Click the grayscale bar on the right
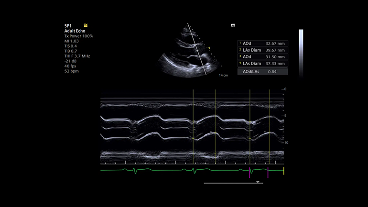The height and width of the screenshot is (207, 368). pyautogui.click(x=301, y=53)
